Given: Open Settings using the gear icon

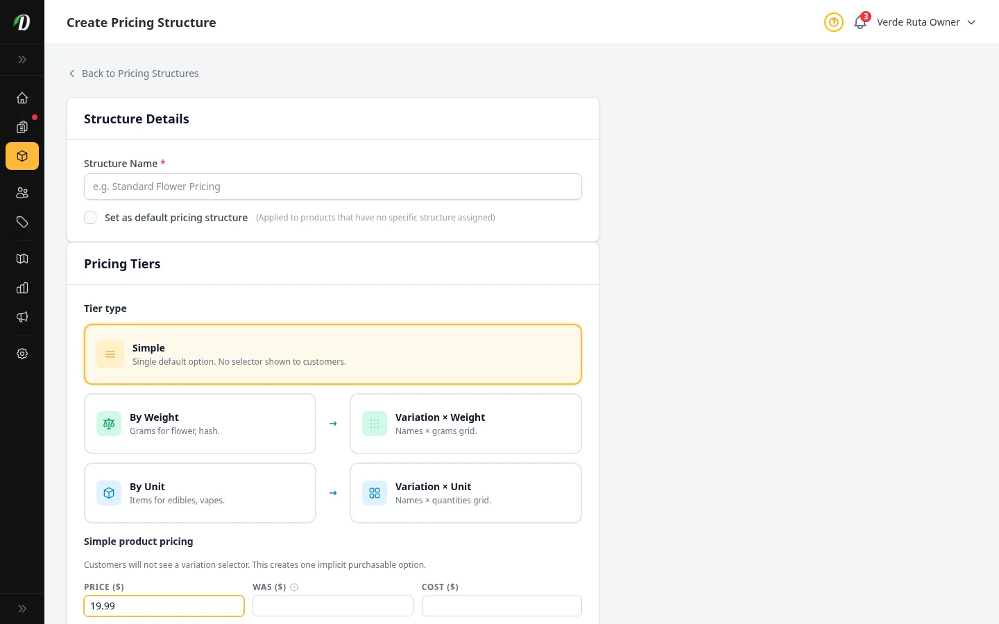Looking at the screenshot, I should [x=22, y=354].
